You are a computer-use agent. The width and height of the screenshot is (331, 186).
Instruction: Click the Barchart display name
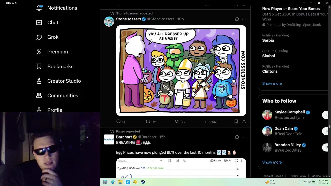click(124, 137)
